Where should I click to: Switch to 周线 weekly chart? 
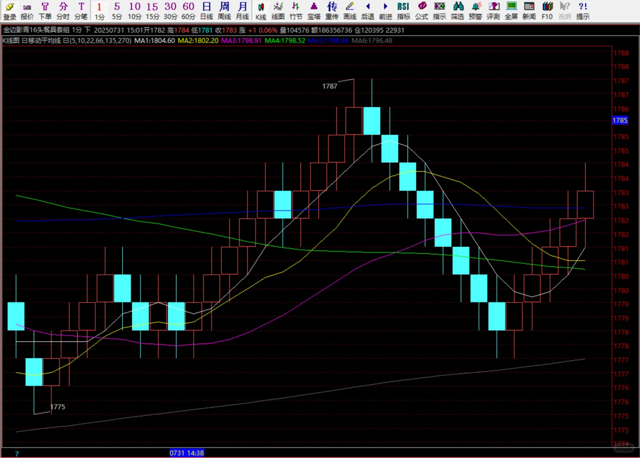point(224,11)
